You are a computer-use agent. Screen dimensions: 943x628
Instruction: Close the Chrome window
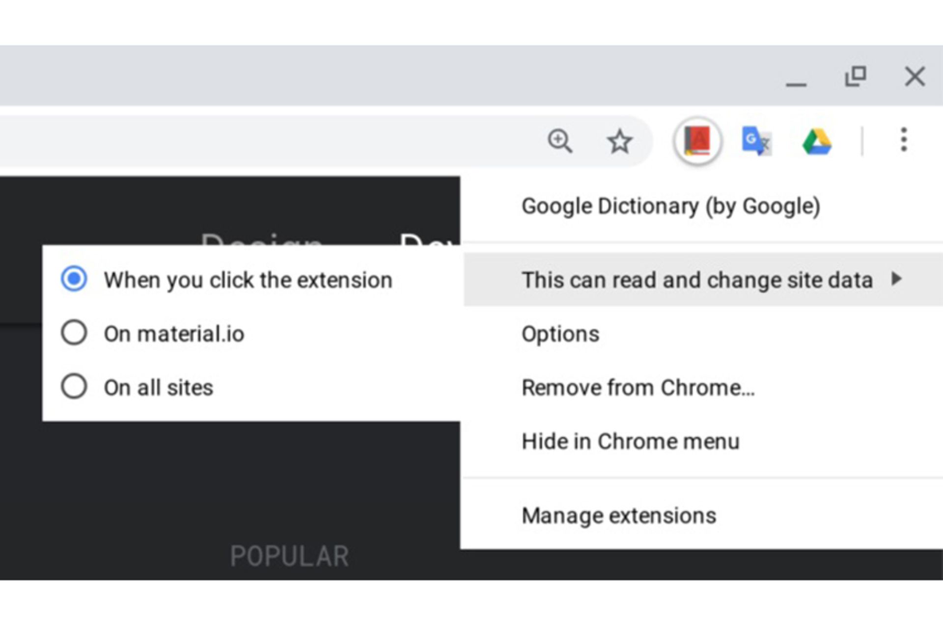point(915,77)
